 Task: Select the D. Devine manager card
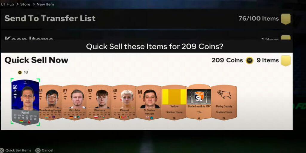149,102
